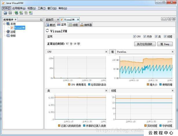
Task: Click the 实时线程 legend swatch
Action: click(146, 126)
